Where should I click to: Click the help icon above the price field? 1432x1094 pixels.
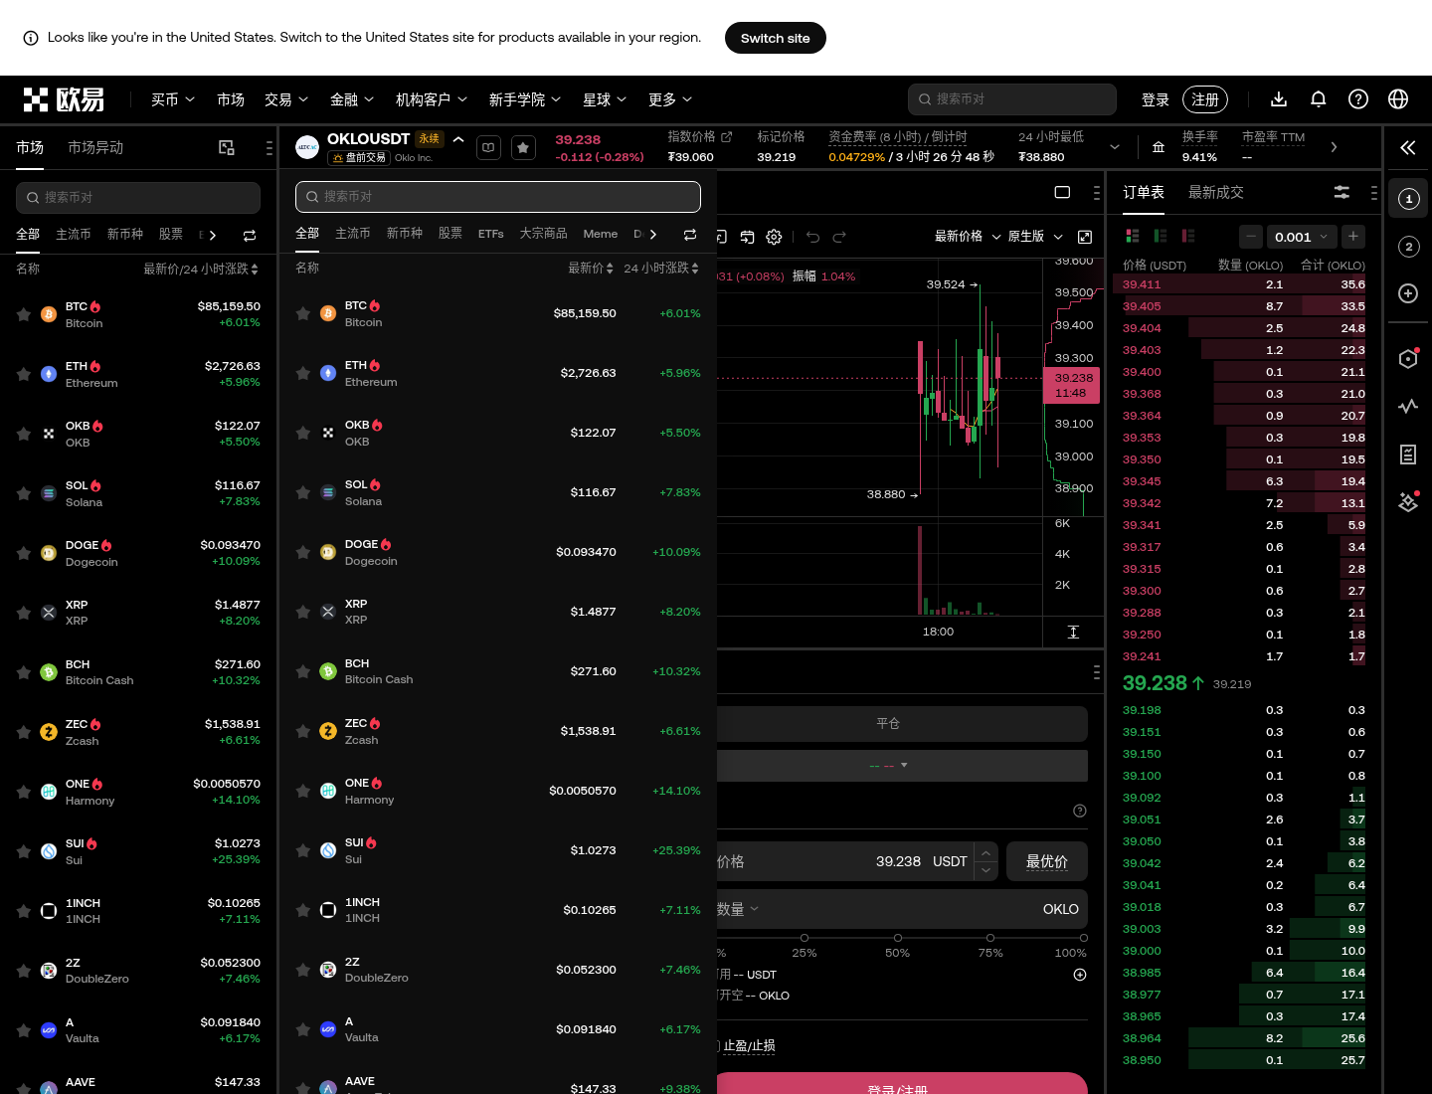[1080, 811]
